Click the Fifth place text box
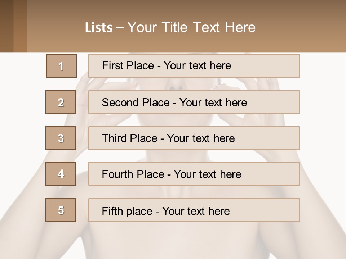The width and height of the screenshot is (346, 259). tap(194, 210)
